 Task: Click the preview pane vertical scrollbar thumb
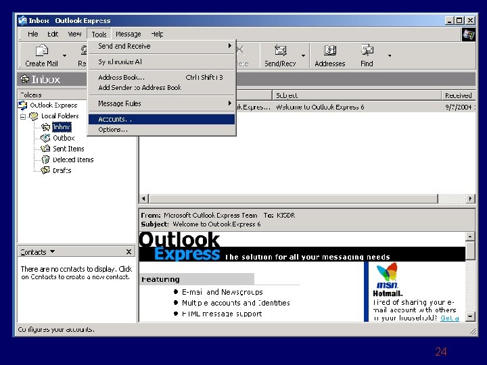point(470,251)
